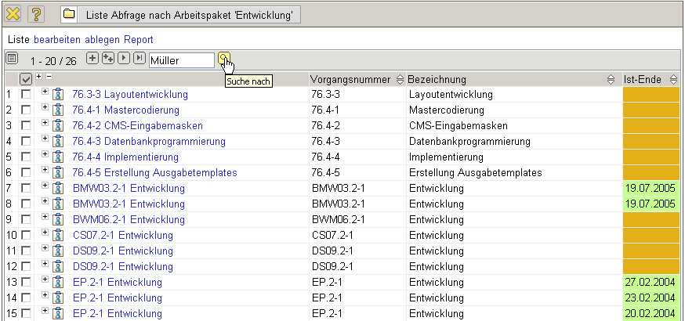The image size is (685, 321).
Task: Expand the 76.4-3 Datenbankprogrammierung row
Action: pyautogui.click(x=45, y=139)
